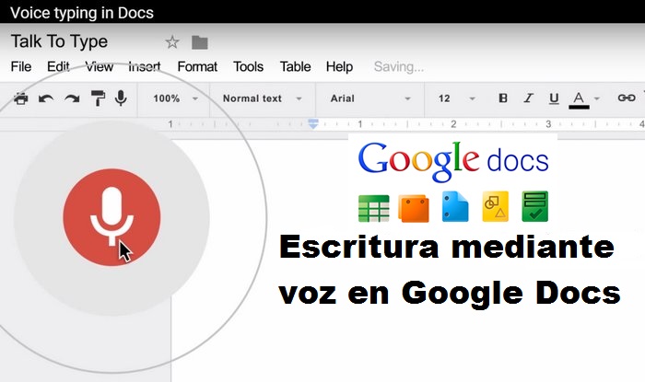Click the folder icon beside the title
Screen dimensions: 645x382
pyautogui.click(x=199, y=42)
